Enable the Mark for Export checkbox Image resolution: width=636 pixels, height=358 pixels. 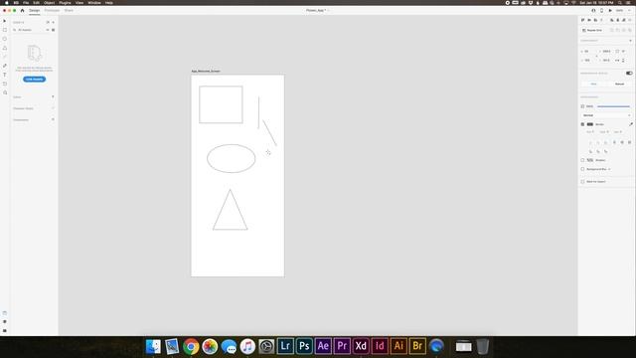583,181
